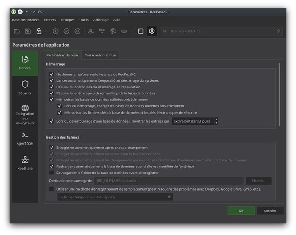Click the Annuler button

click(x=270, y=210)
